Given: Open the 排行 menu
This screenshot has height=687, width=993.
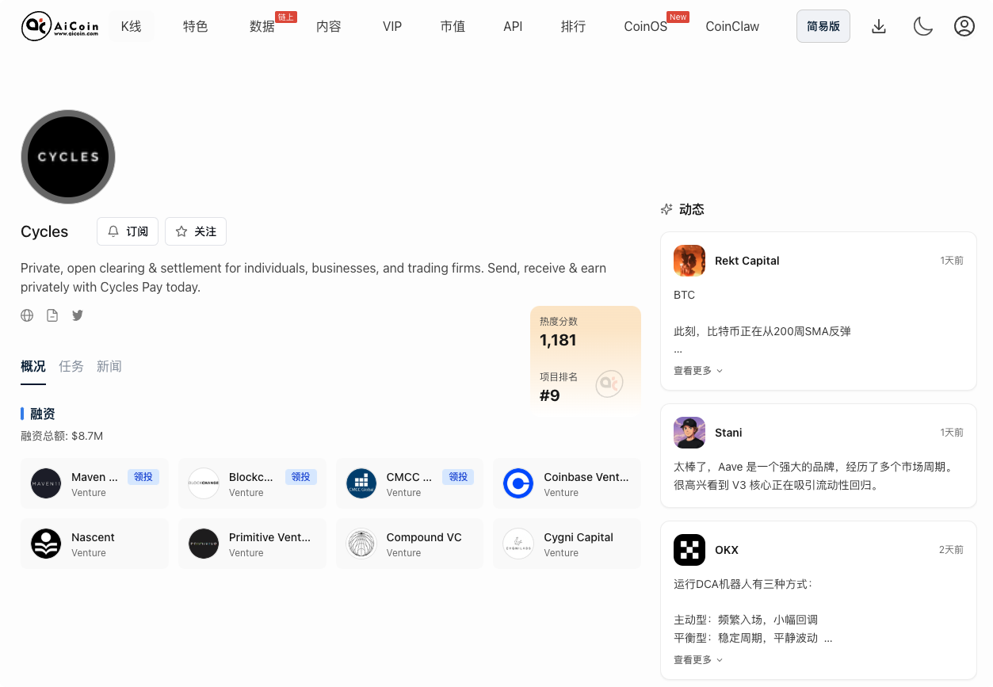Looking at the screenshot, I should click(x=573, y=26).
